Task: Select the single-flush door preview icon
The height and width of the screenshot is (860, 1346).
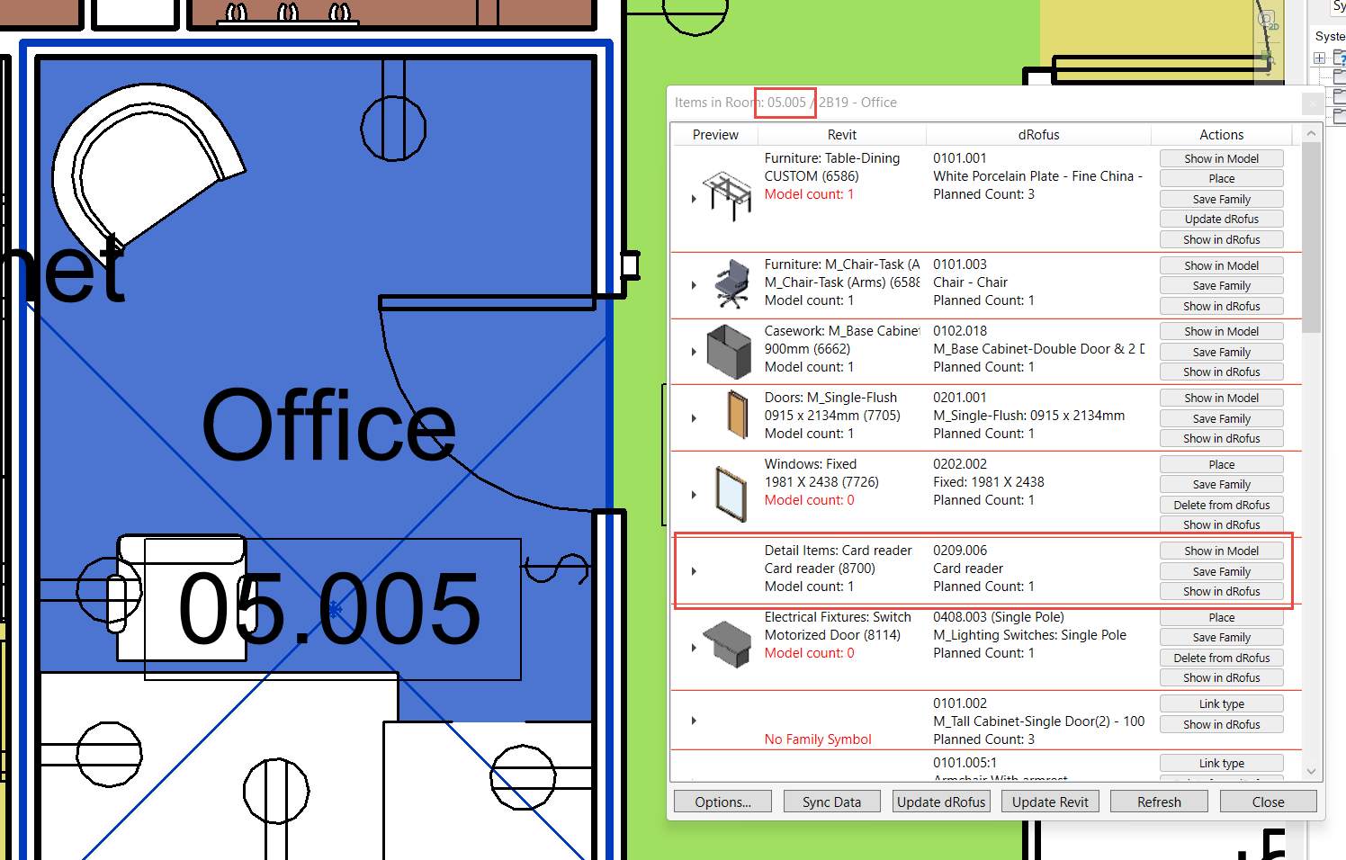Action: [x=737, y=415]
